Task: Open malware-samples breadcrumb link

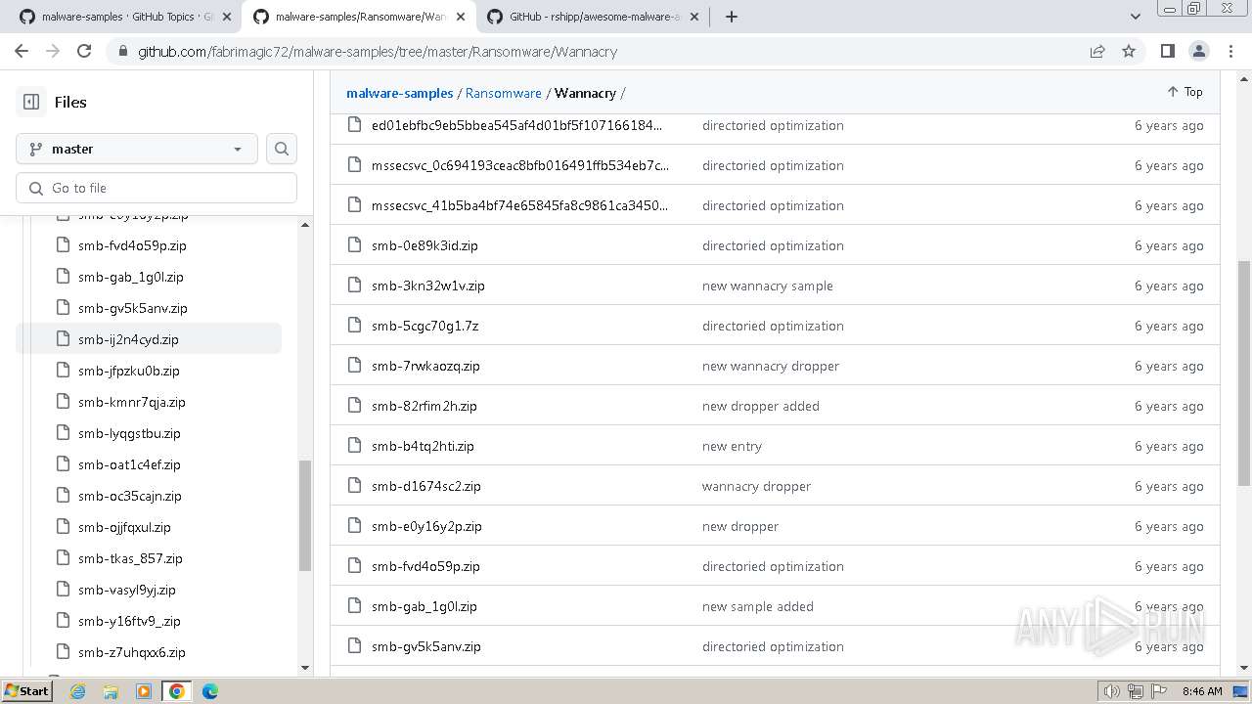Action: [400, 93]
